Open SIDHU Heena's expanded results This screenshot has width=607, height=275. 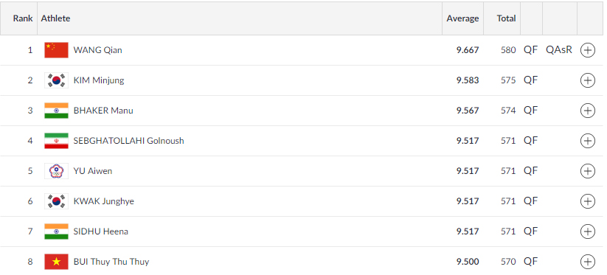587,232
